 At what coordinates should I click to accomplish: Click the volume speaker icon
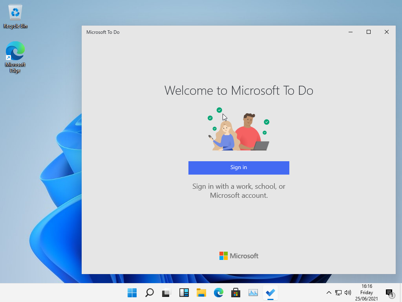click(347, 293)
